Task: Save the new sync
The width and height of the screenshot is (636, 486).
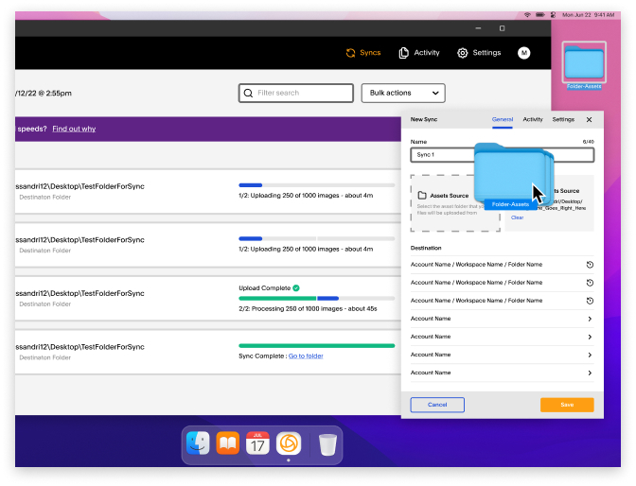Action: pos(567,405)
